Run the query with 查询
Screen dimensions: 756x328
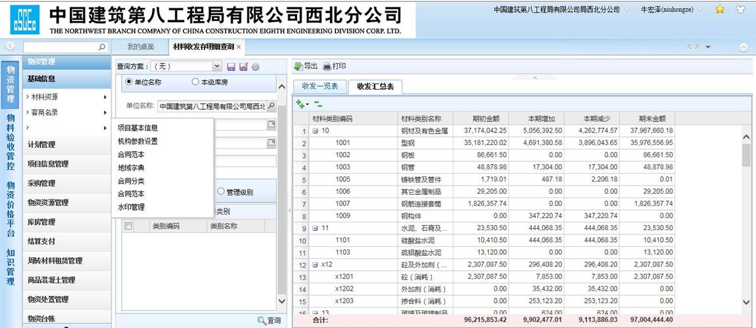(x=269, y=320)
